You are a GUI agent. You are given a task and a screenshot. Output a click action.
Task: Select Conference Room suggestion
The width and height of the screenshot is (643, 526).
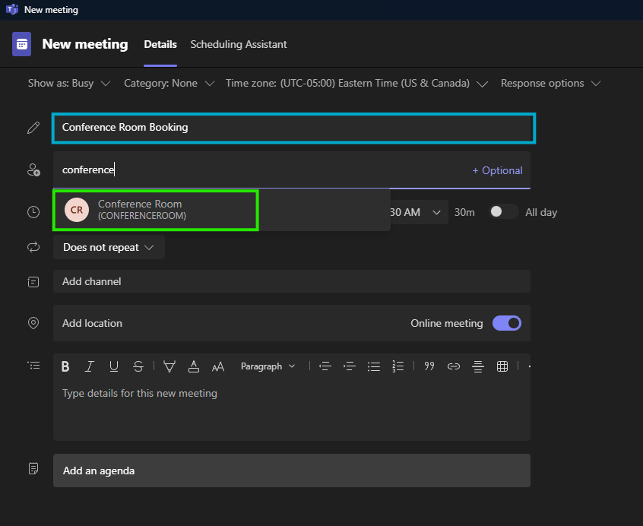(x=156, y=210)
